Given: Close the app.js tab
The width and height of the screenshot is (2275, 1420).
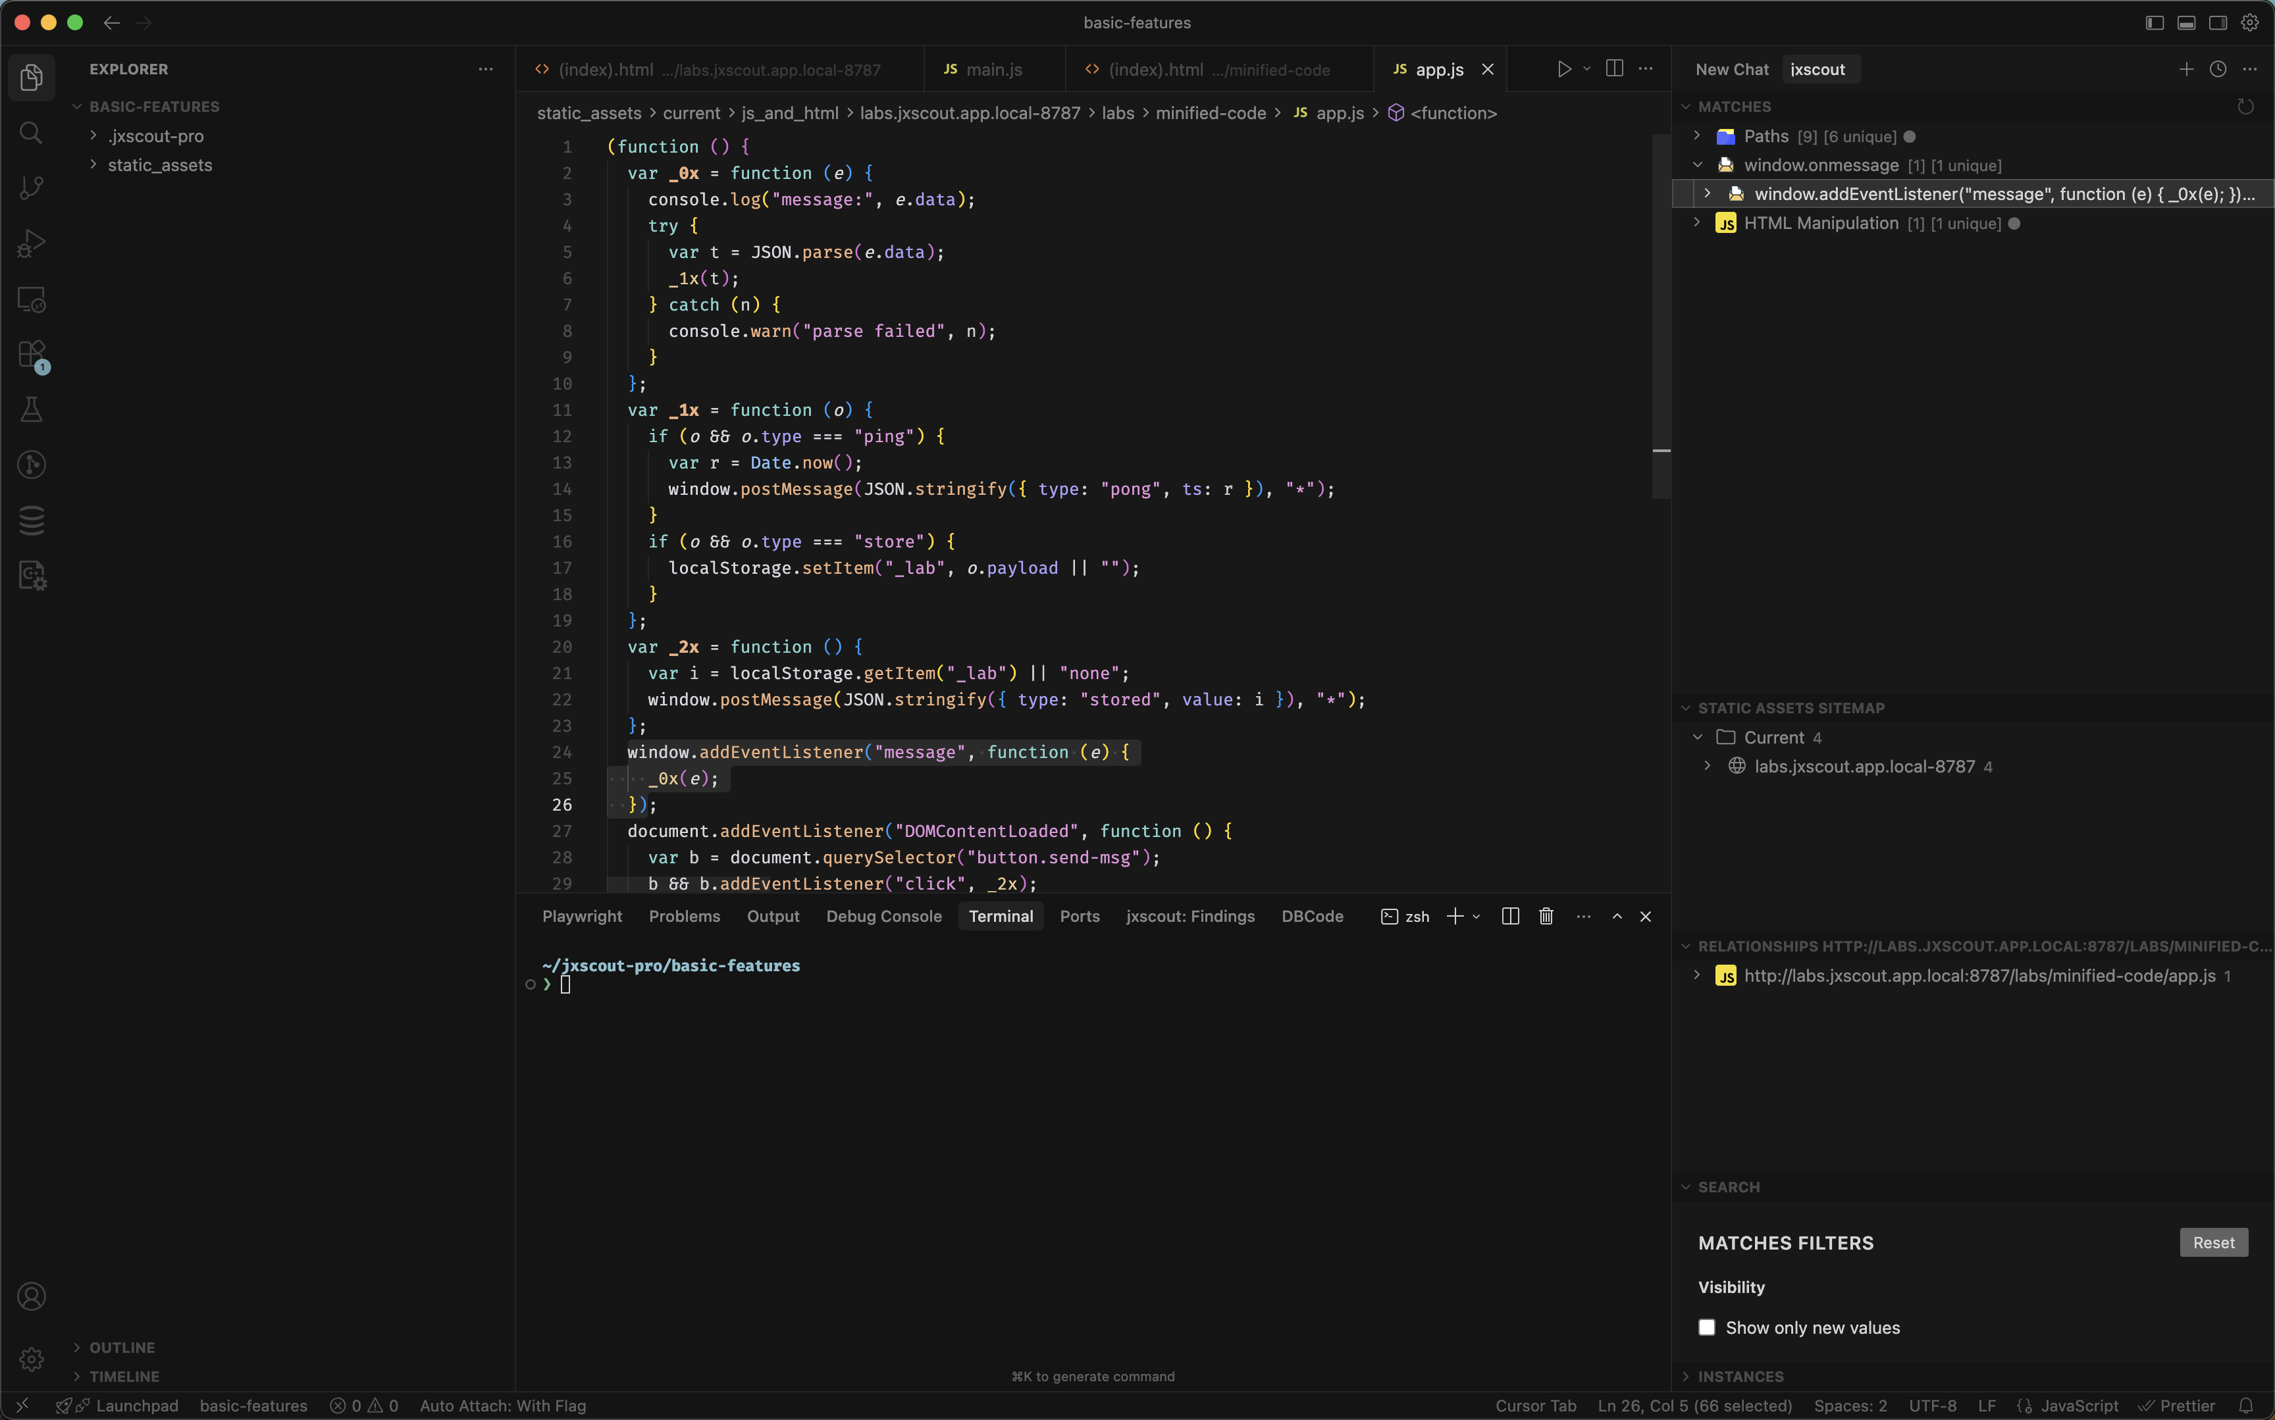Looking at the screenshot, I should [1488, 70].
